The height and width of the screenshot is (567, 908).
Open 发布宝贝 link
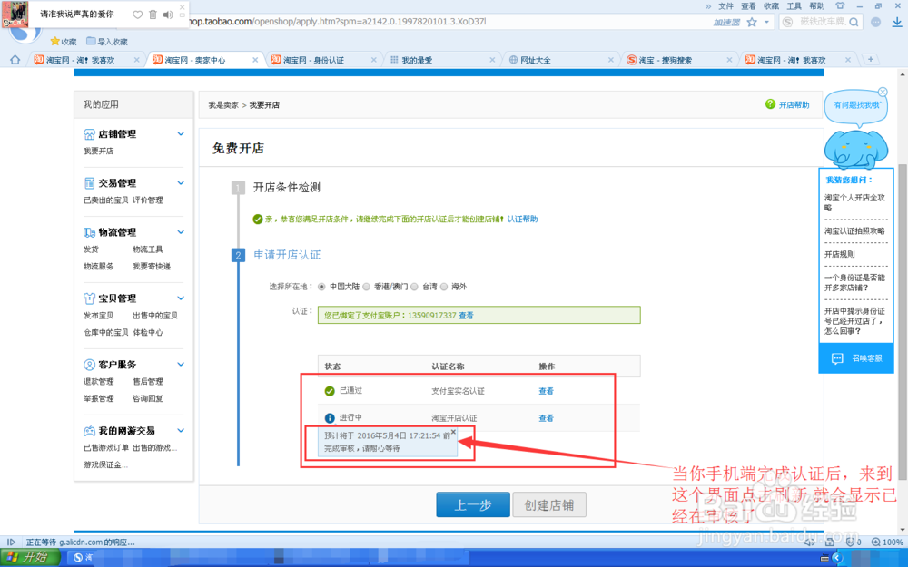click(98, 316)
